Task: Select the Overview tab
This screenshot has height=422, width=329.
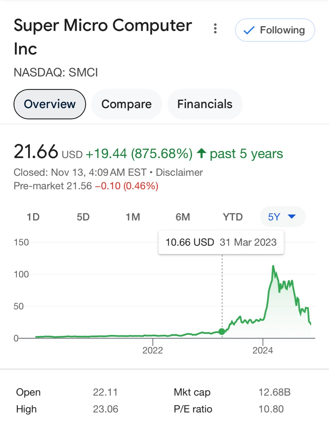Action: point(50,104)
